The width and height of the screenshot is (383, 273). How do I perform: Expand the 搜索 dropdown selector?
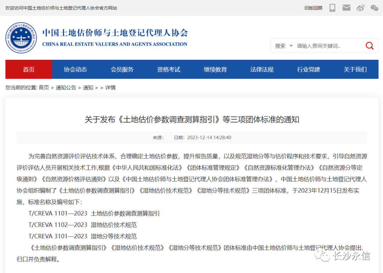(284, 46)
